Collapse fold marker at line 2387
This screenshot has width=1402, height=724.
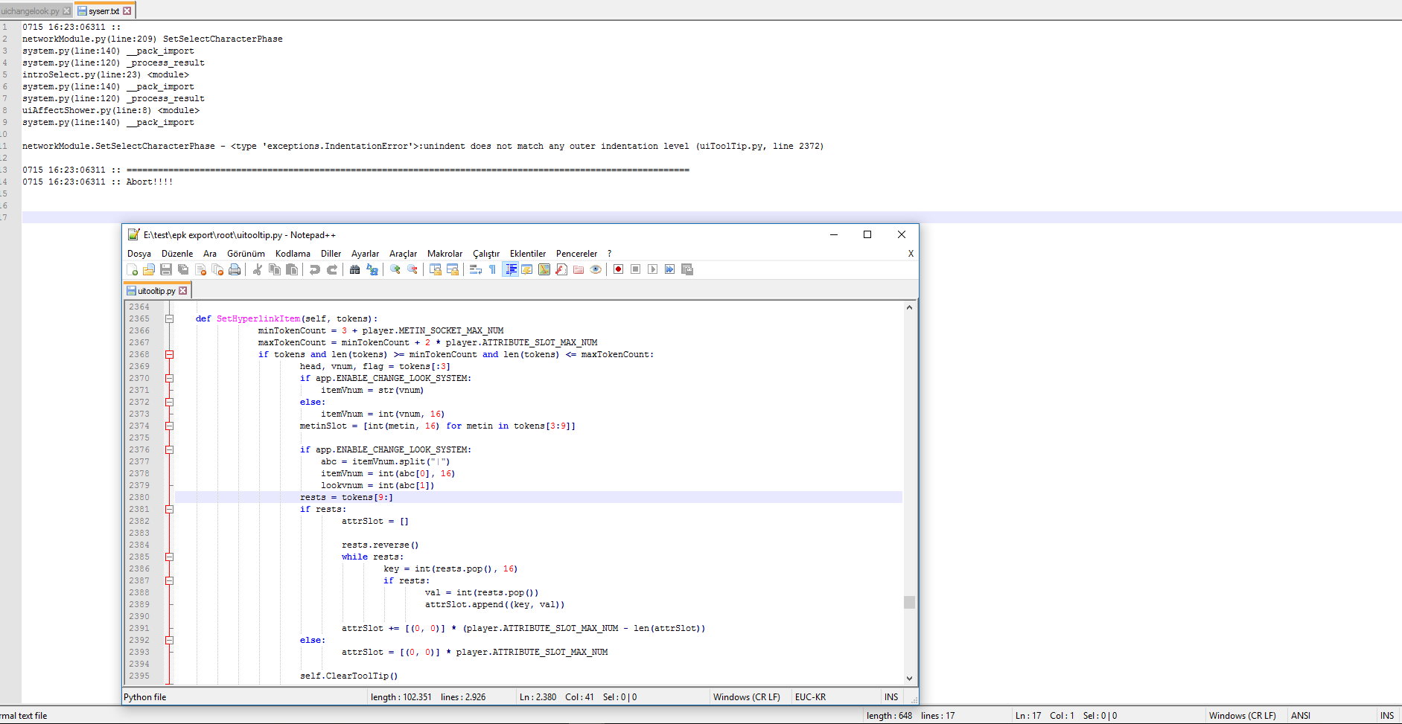pos(169,580)
